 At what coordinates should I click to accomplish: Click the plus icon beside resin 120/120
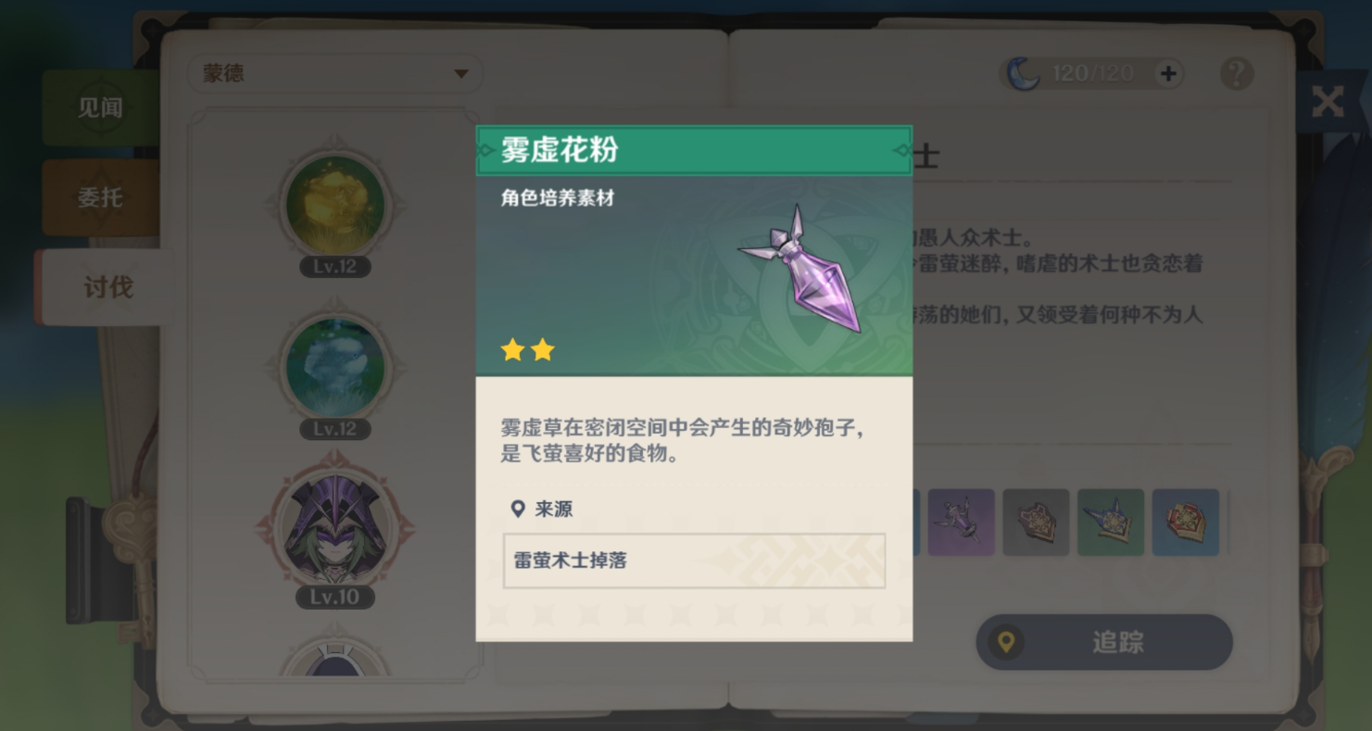pyautogui.click(x=1168, y=73)
